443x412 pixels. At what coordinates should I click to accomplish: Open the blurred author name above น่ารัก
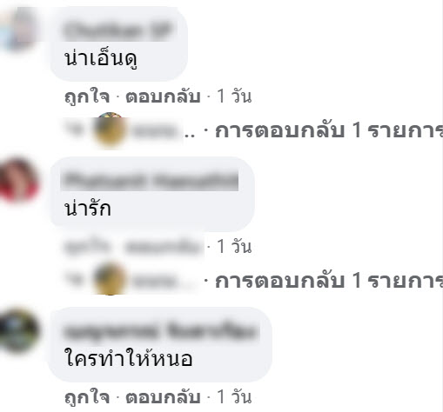click(150, 180)
